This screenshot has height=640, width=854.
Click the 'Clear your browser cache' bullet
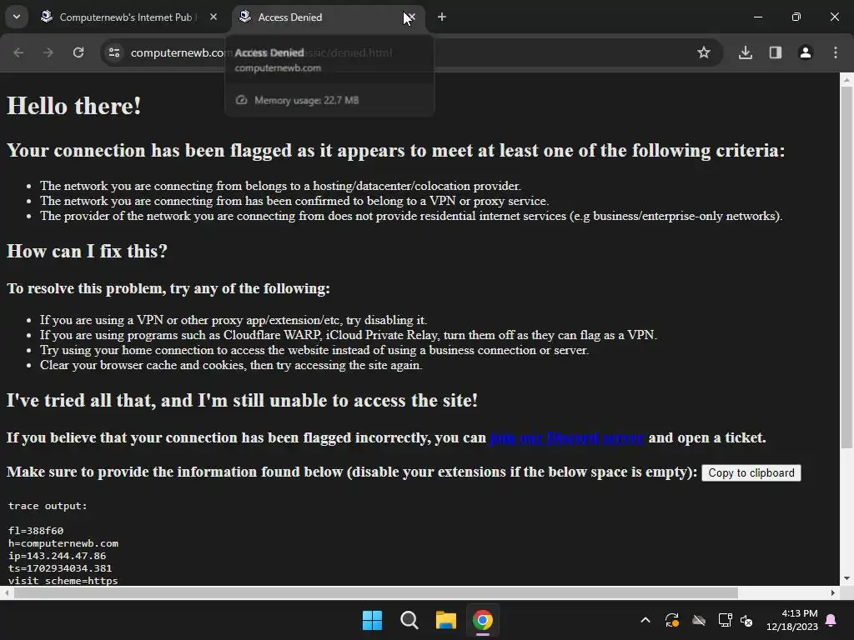(x=231, y=365)
